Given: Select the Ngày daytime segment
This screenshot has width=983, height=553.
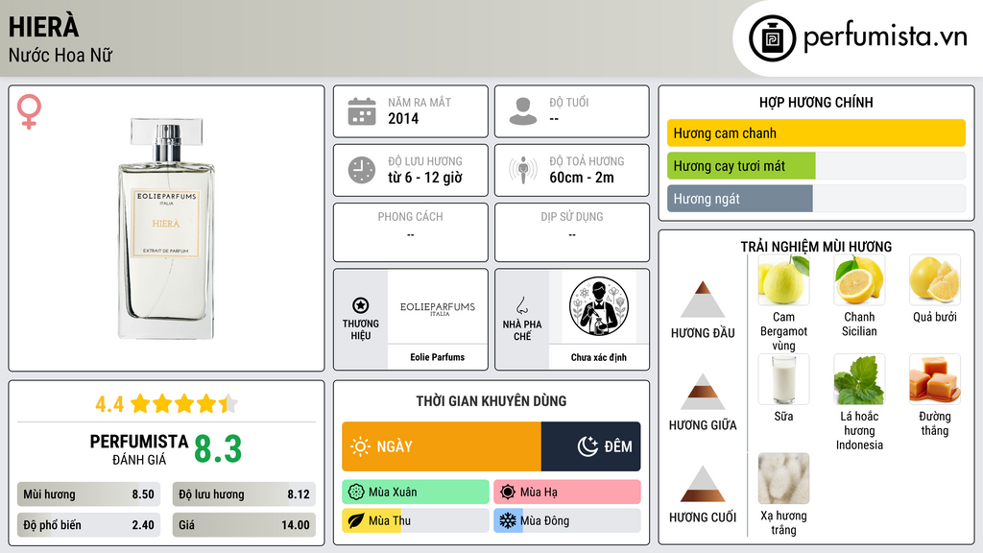Looking at the screenshot, I should click(442, 446).
